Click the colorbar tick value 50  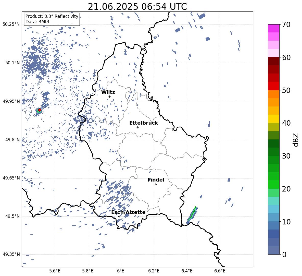pyautogui.click(x=286, y=90)
